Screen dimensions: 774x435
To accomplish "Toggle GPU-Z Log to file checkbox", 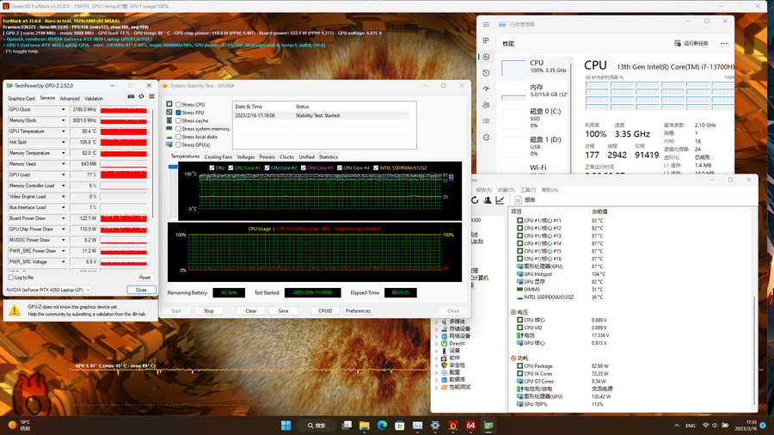I will coord(11,278).
